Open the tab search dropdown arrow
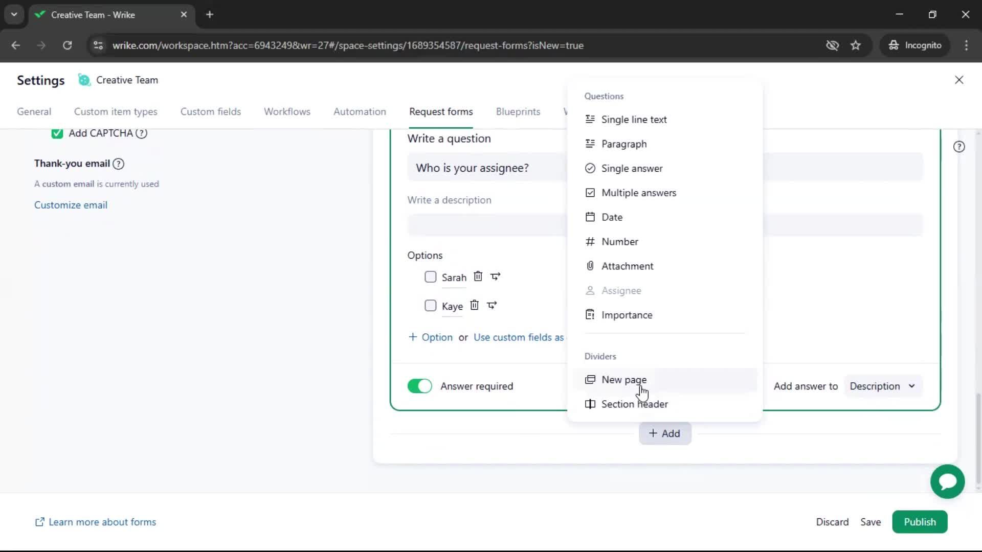 tap(14, 15)
